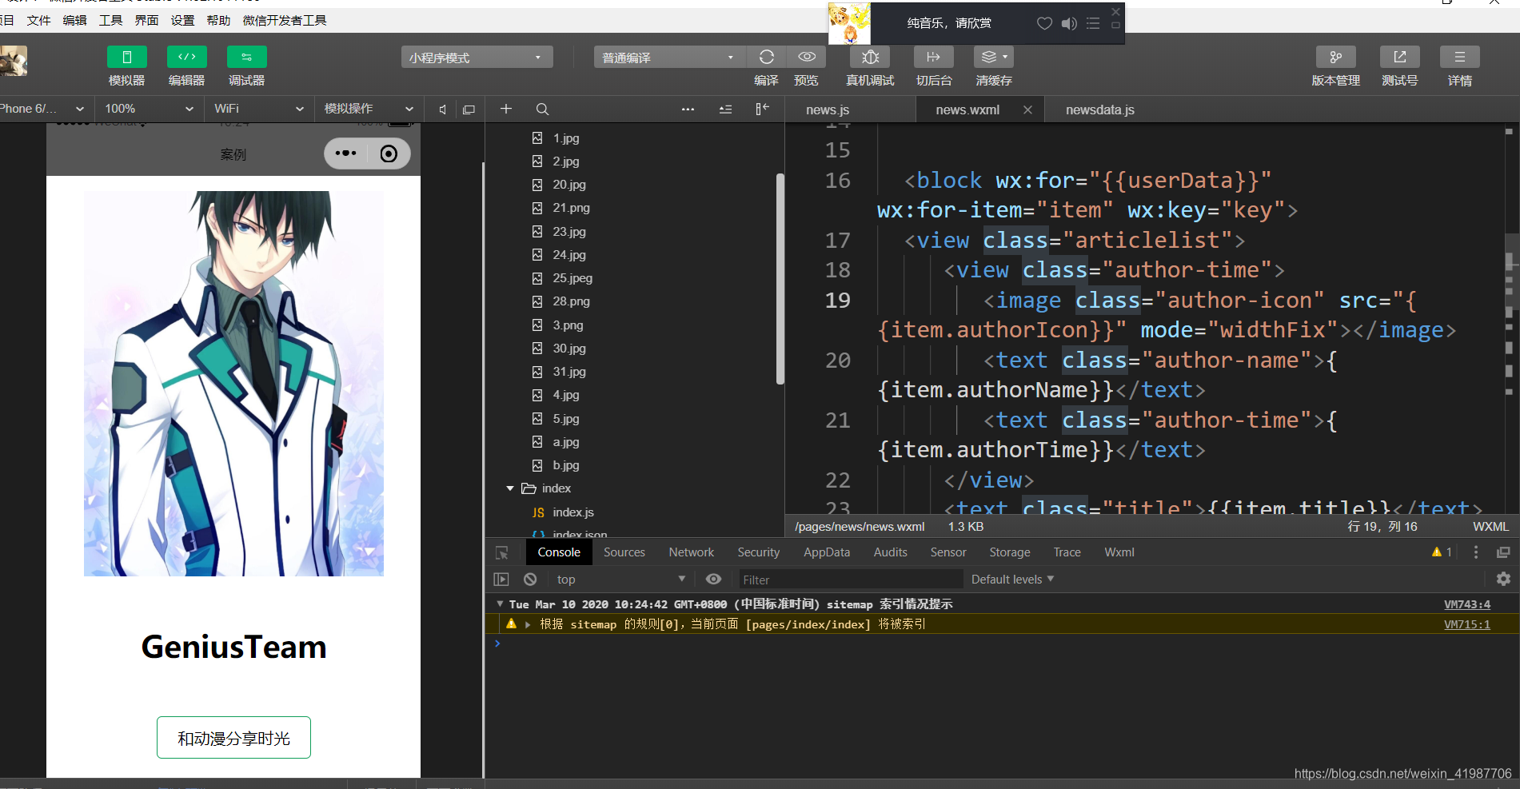Open the 文件 menu
1520x789 pixels.
pyautogui.click(x=38, y=20)
